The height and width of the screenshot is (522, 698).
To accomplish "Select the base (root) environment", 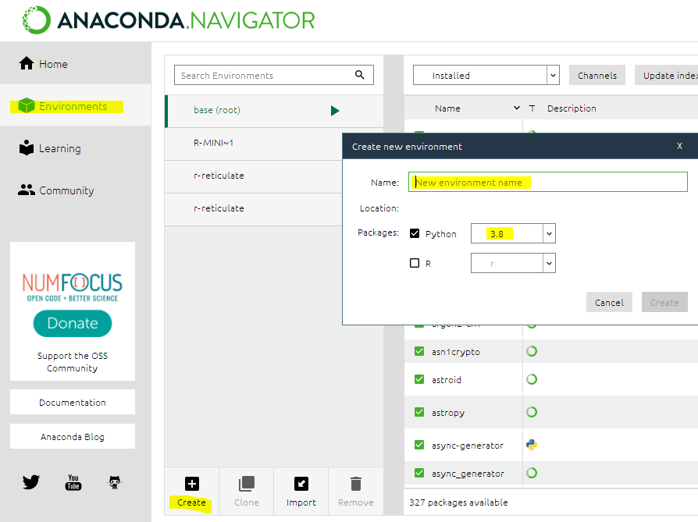I will coord(274,110).
